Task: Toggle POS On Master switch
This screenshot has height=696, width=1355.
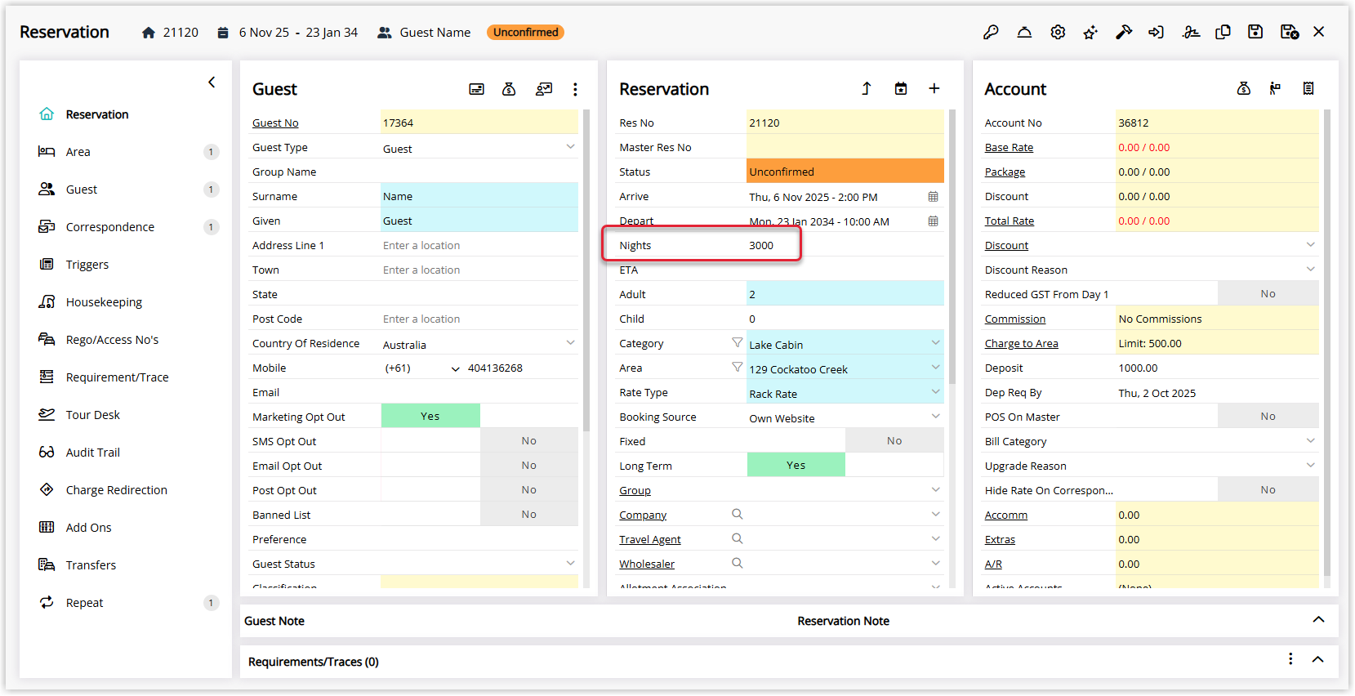Action: point(1217,416)
